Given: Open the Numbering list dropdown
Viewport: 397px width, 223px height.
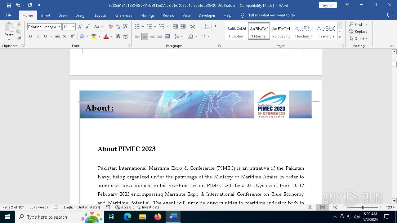Looking at the screenshot, I should (155, 27).
